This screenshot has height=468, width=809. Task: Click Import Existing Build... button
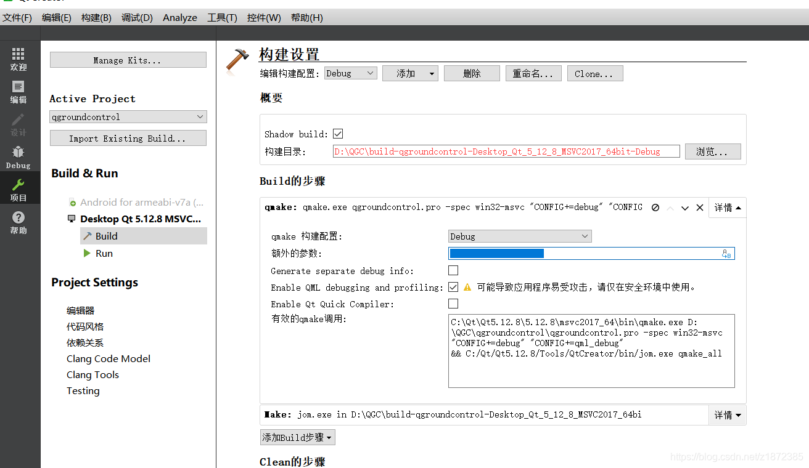tap(128, 139)
